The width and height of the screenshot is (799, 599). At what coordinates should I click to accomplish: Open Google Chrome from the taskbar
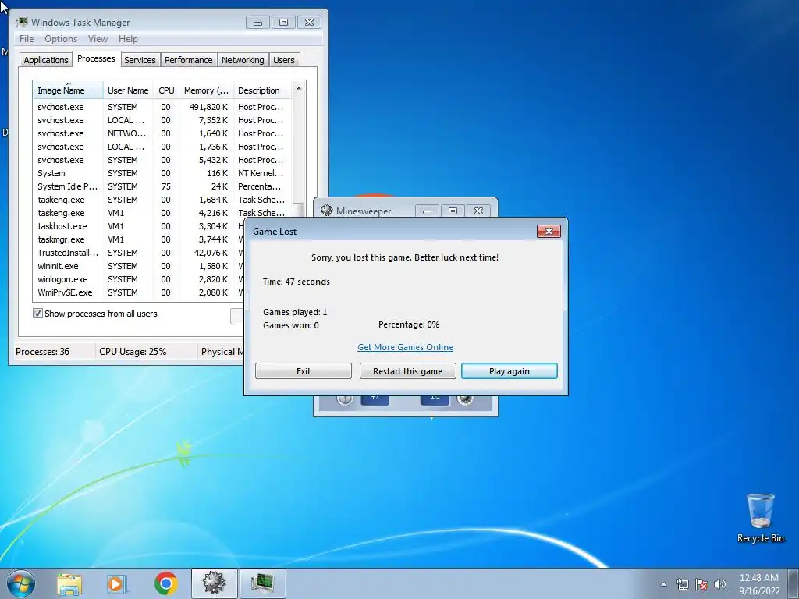[x=165, y=583]
